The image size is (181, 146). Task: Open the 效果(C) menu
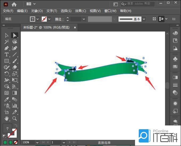click(x=81, y=11)
